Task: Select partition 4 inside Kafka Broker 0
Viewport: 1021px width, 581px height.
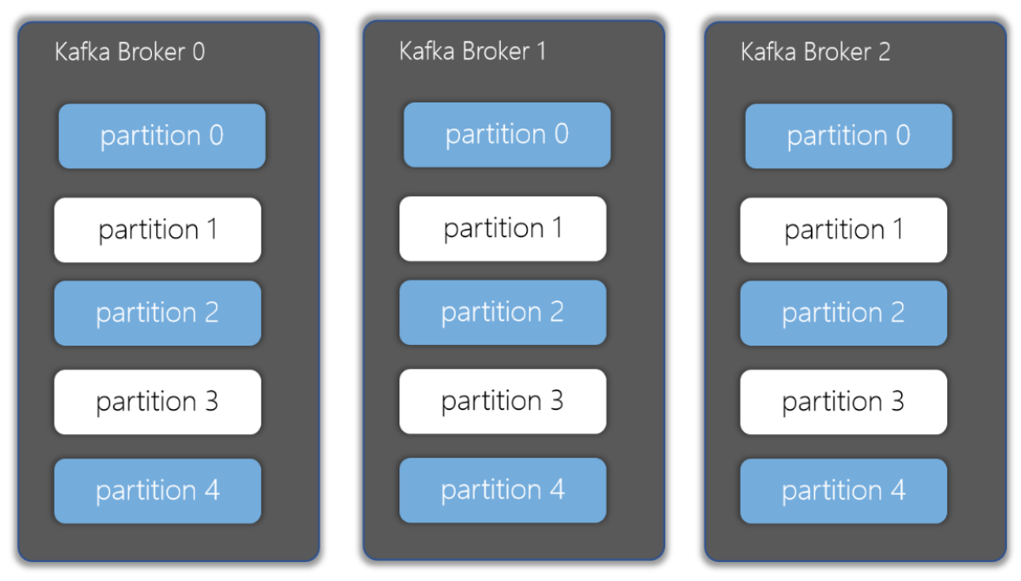Action: point(157,491)
